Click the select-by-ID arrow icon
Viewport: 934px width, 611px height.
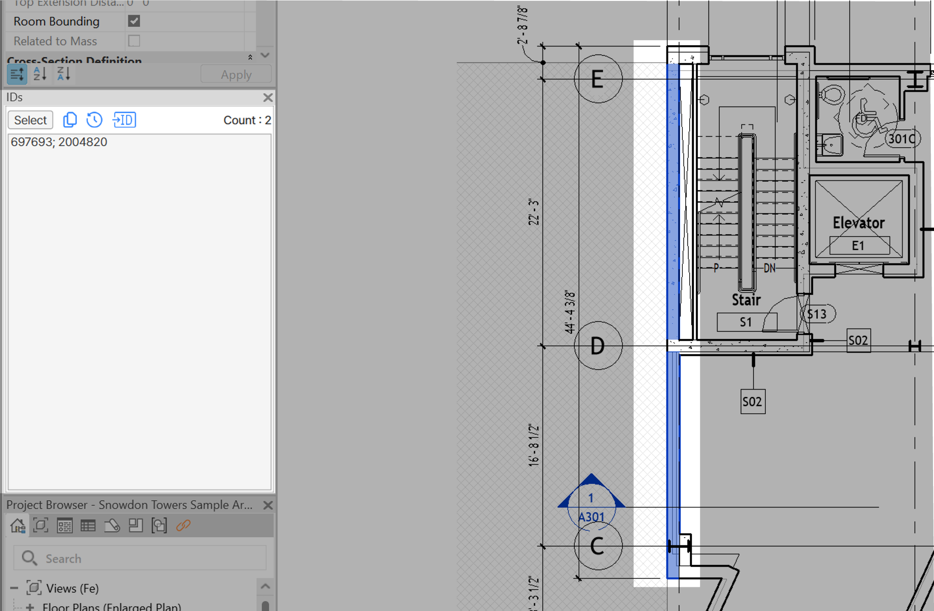[x=124, y=120]
